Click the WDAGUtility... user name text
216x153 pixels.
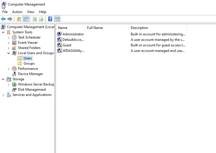pos(73,51)
